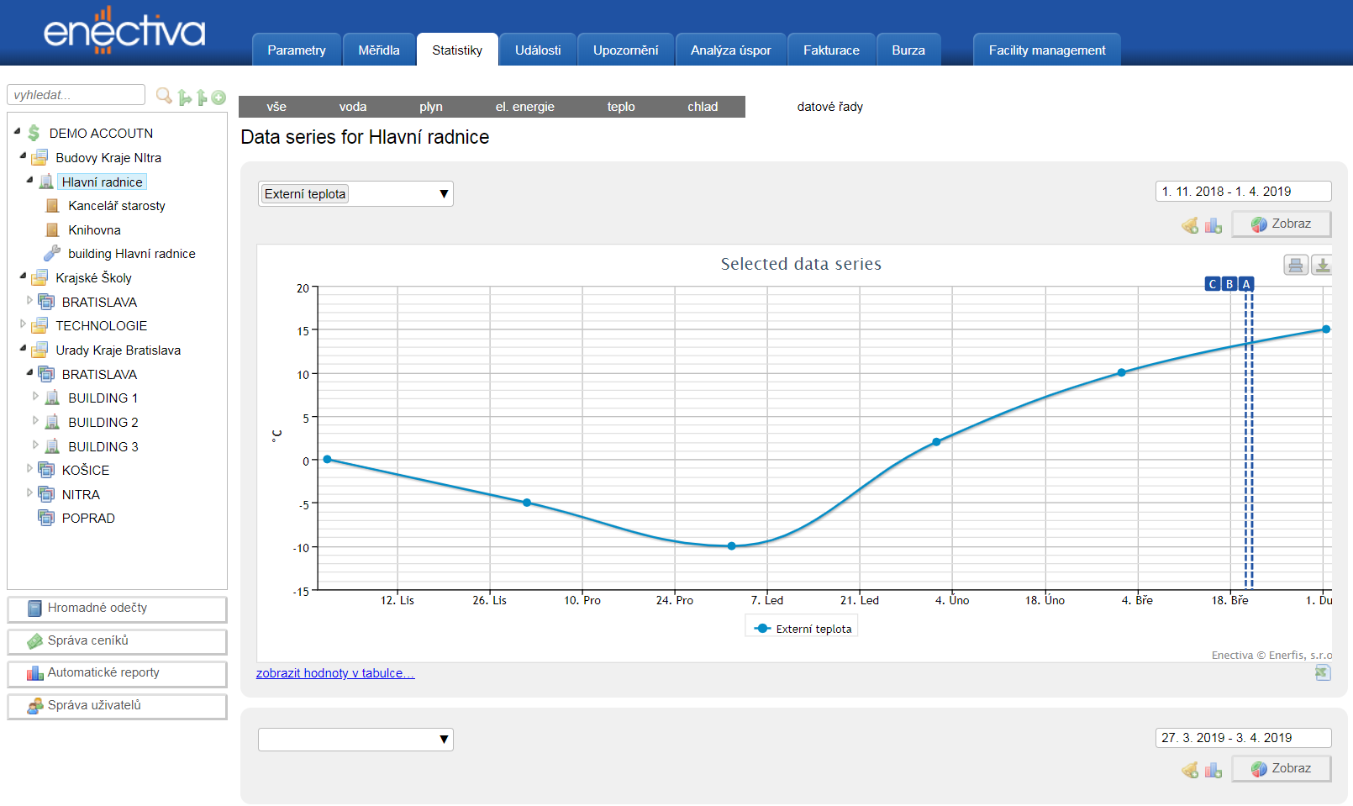
Task: Print the chart using the printer icon
Action: pyautogui.click(x=1295, y=266)
